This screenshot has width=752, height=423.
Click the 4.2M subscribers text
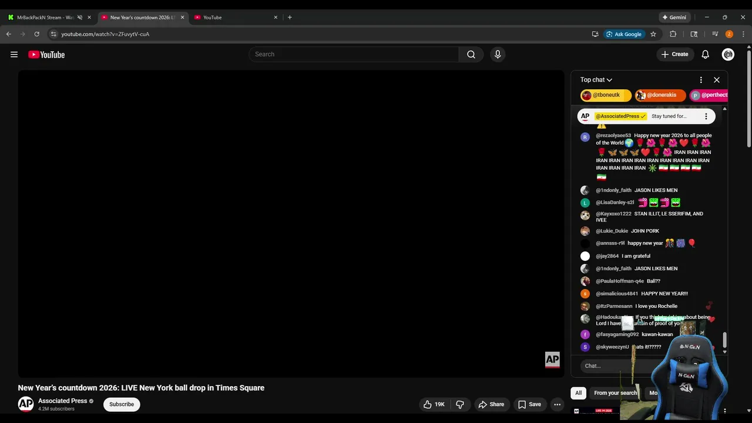56,409
